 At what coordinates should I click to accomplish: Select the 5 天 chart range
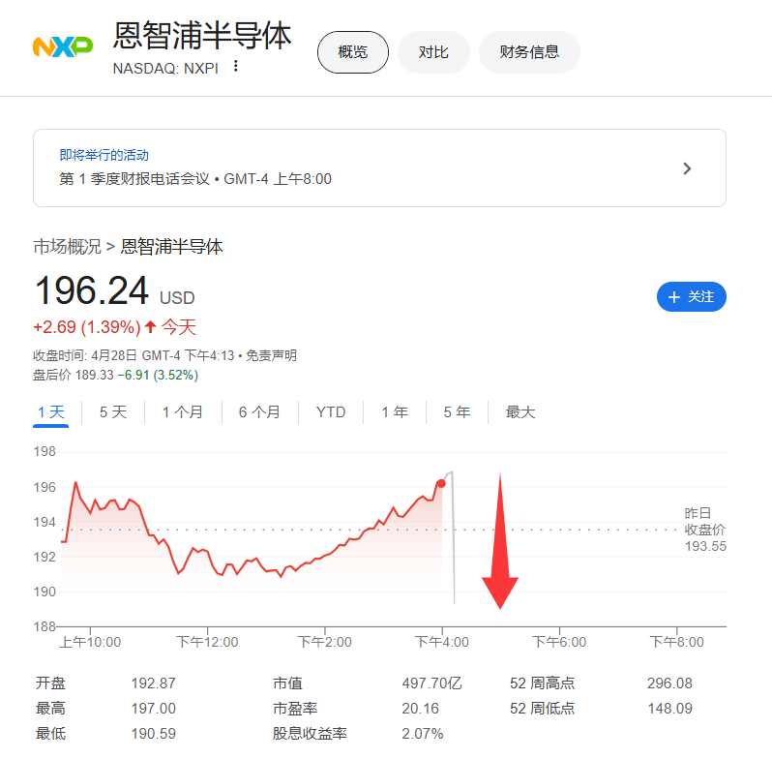click(x=113, y=412)
